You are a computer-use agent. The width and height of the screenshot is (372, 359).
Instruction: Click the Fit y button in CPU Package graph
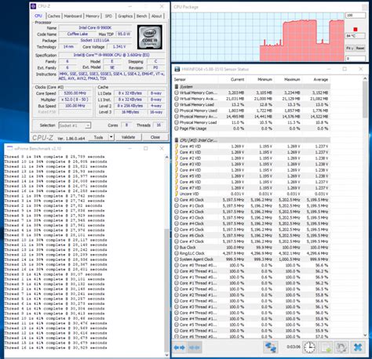tap(350, 49)
